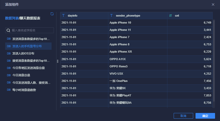Image resolution: width=220 pixels, height=121 pixels.
Task: Confirm with the 确定 button
Action: click(205, 116)
